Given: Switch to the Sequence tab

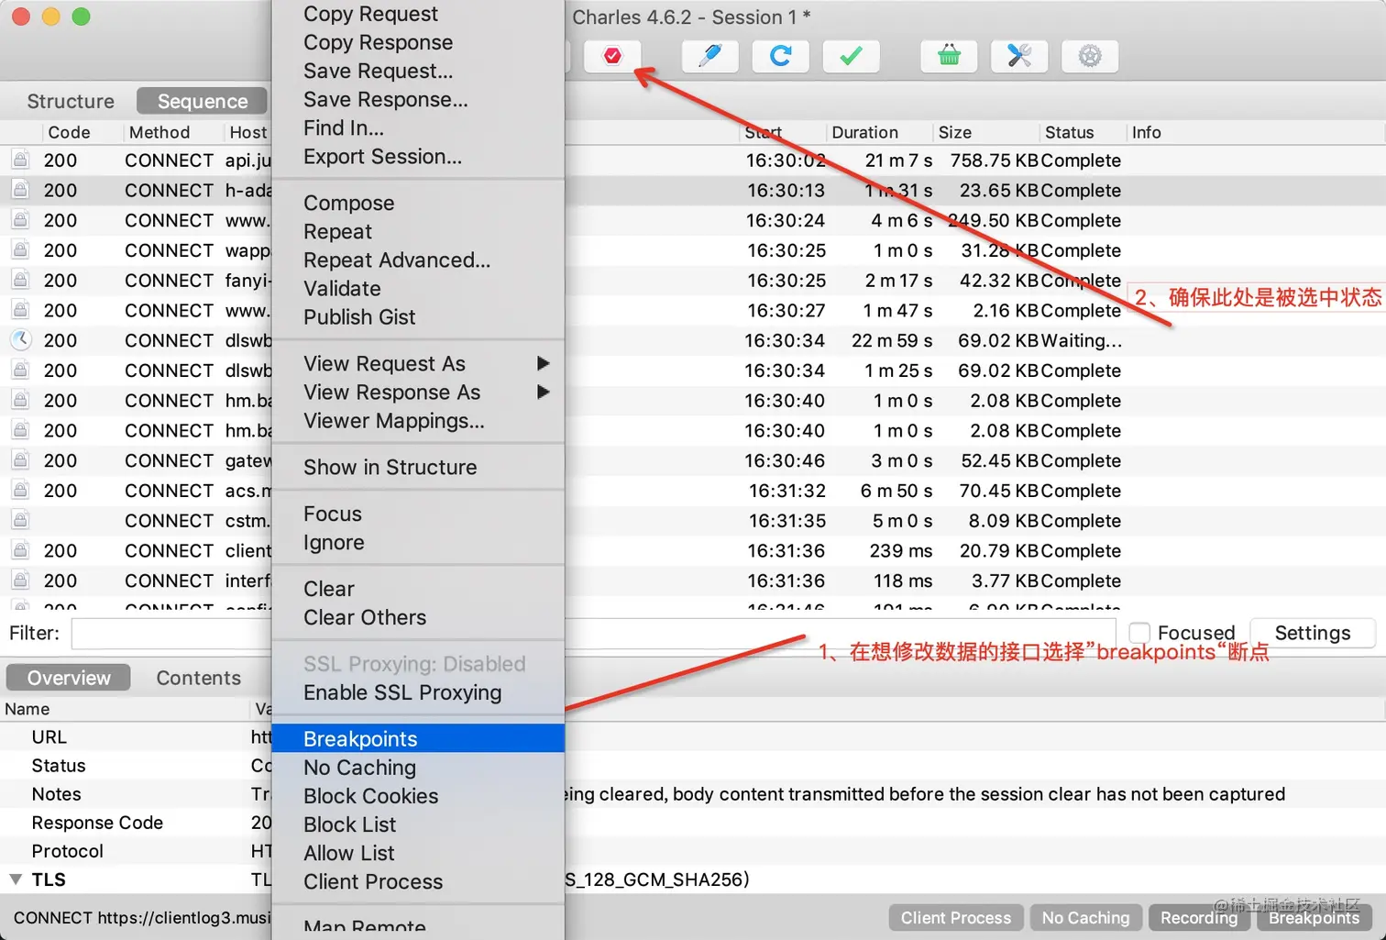Looking at the screenshot, I should 202,101.
